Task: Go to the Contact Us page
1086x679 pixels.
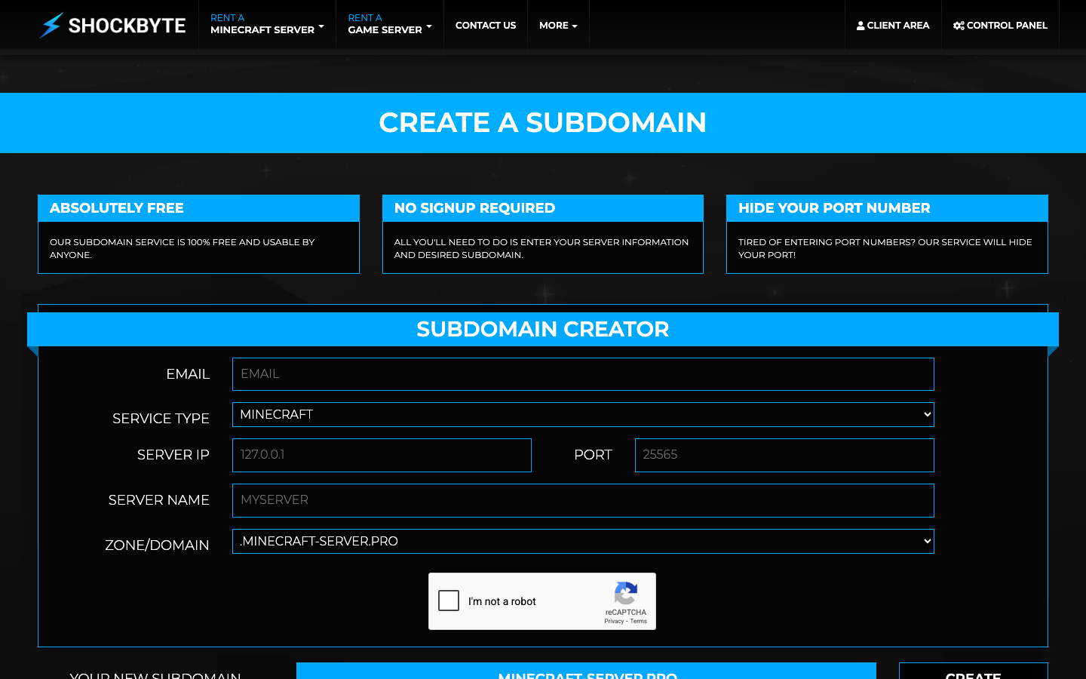Action: click(486, 26)
